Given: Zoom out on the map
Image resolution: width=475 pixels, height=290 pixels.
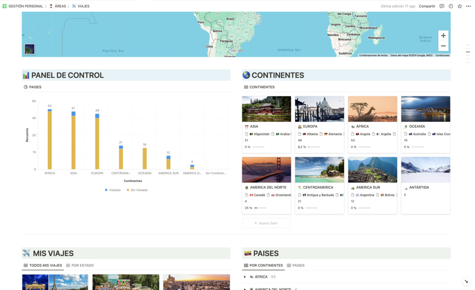Looking at the screenshot, I should 443,46.
